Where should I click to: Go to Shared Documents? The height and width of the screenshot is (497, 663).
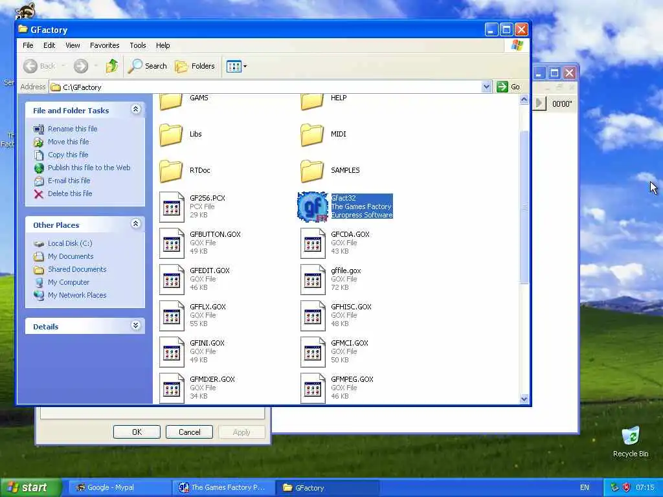tap(77, 269)
